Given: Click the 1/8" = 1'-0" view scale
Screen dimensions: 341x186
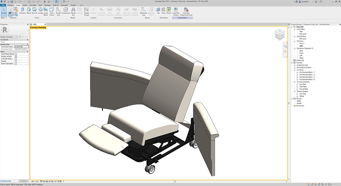Looking at the screenshot, I should [x=35, y=181].
